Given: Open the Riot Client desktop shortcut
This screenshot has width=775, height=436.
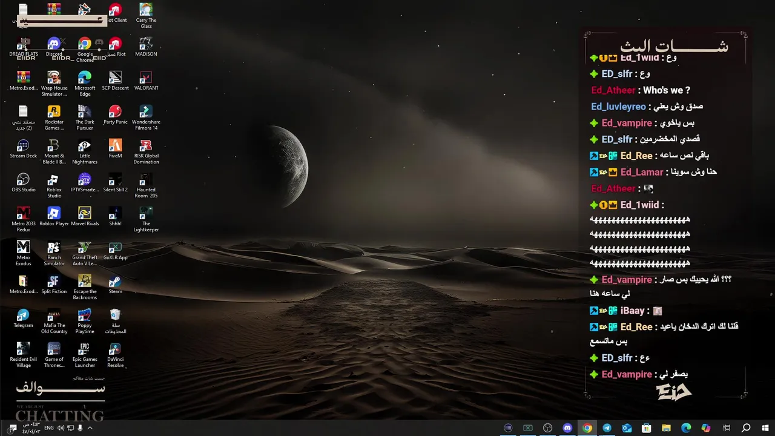Looking at the screenshot, I should 115,14.
